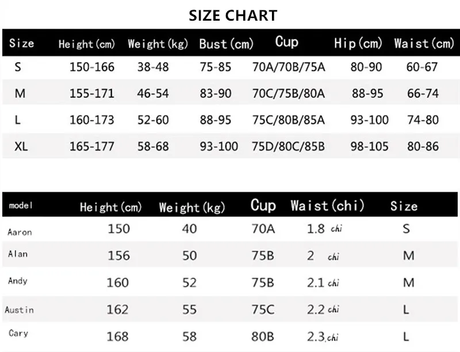Click hip value 93-100
Viewport: 460px width, 352px height.
coord(369,120)
